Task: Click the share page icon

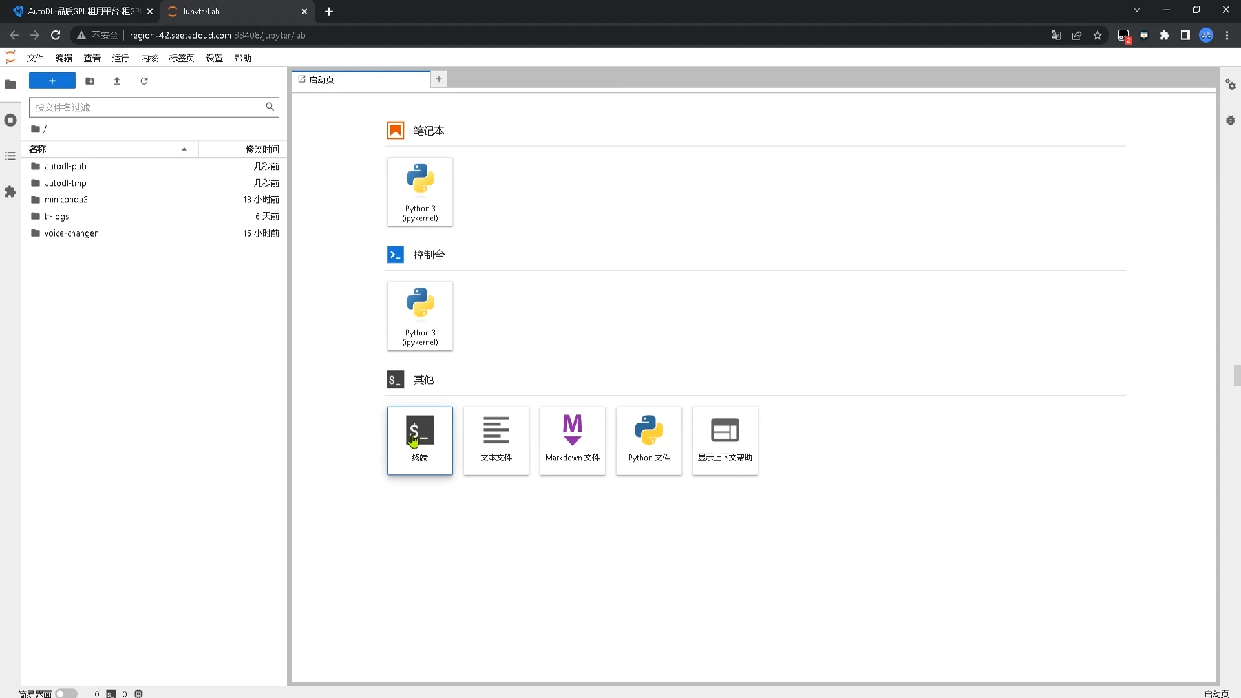Action: click(x=1077, y=36)
